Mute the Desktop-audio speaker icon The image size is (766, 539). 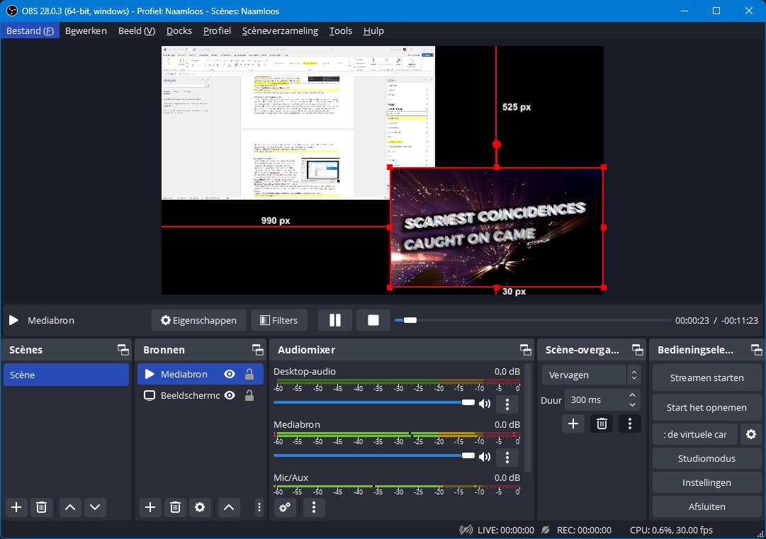485,404
